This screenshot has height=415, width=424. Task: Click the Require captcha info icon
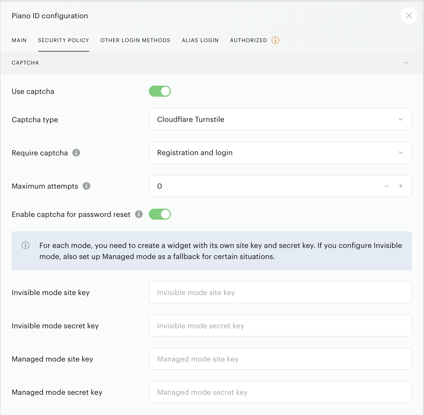point(76,153)
